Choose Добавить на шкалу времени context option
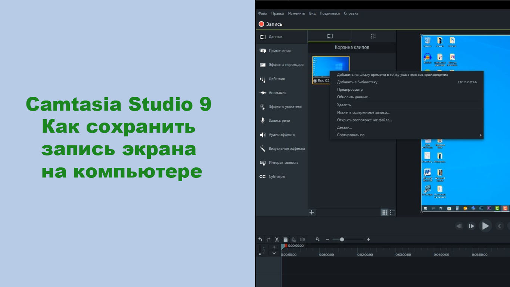This screenshot has height=287, width=510. (407, 74)
